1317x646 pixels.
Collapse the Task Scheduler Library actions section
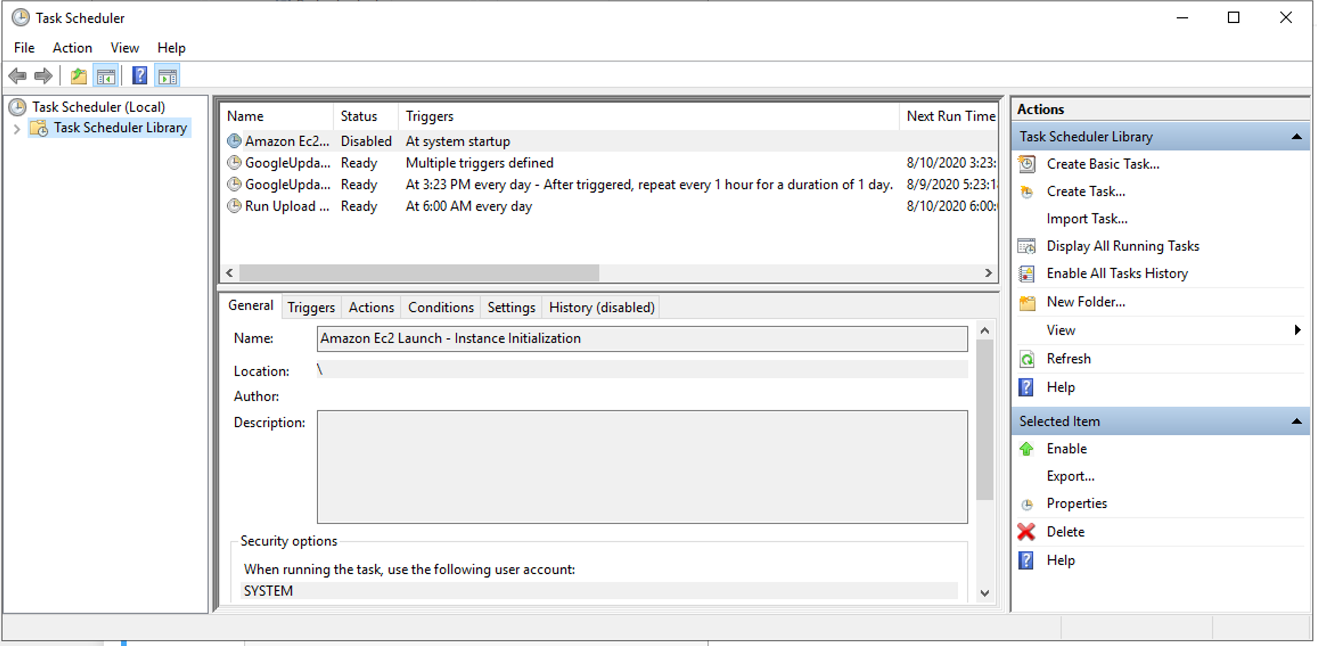(x=1296, y=137)
